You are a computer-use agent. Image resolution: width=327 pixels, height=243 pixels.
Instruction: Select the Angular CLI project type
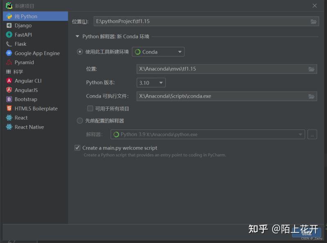tap(28, 81)
